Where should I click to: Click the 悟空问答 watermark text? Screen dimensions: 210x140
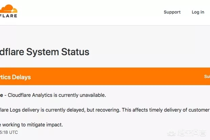coord(192,133)
